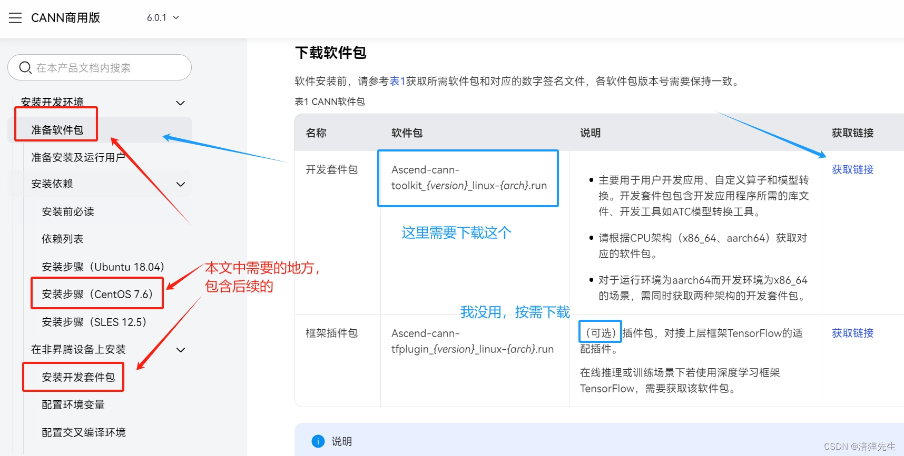Open the 6.0.1 version dropdown
Screen dimensions: 904x456
tap(163, 18)
